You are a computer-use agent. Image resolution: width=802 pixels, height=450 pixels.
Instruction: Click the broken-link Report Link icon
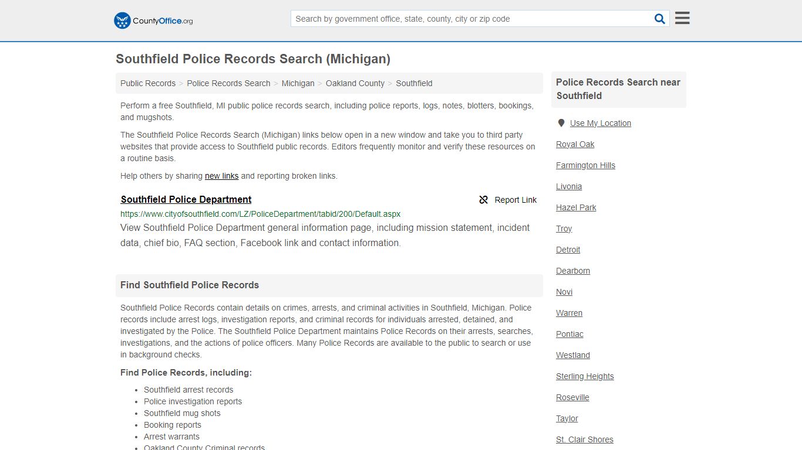click(x=484, y=200)
